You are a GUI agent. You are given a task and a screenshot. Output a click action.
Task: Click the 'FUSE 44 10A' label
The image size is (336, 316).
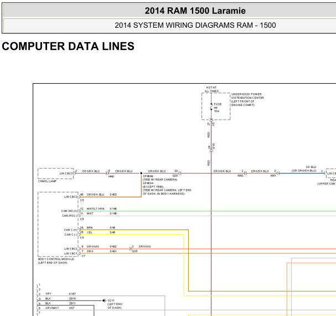coord(218,108)
